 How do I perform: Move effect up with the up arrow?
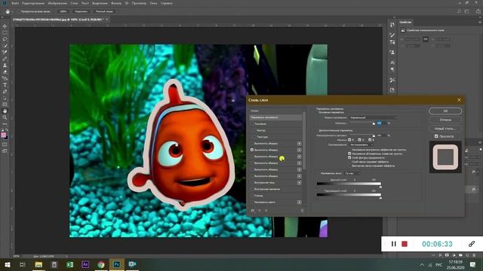click(x=260, y=211)
